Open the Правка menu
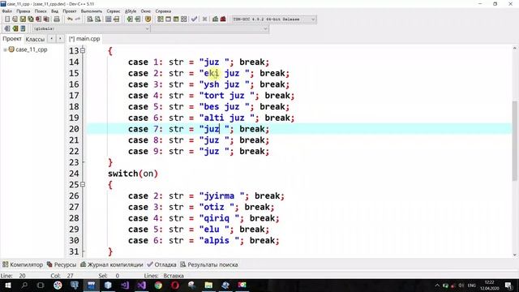 (x=24, y=11)
